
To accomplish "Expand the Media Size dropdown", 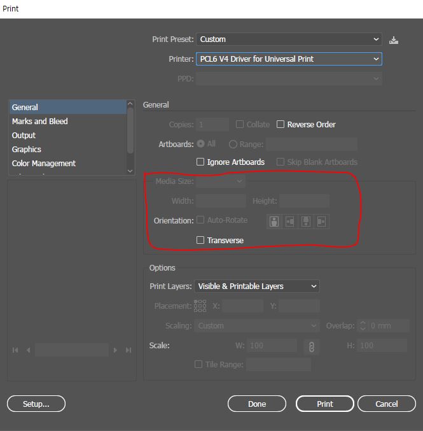I will (221, 181).
